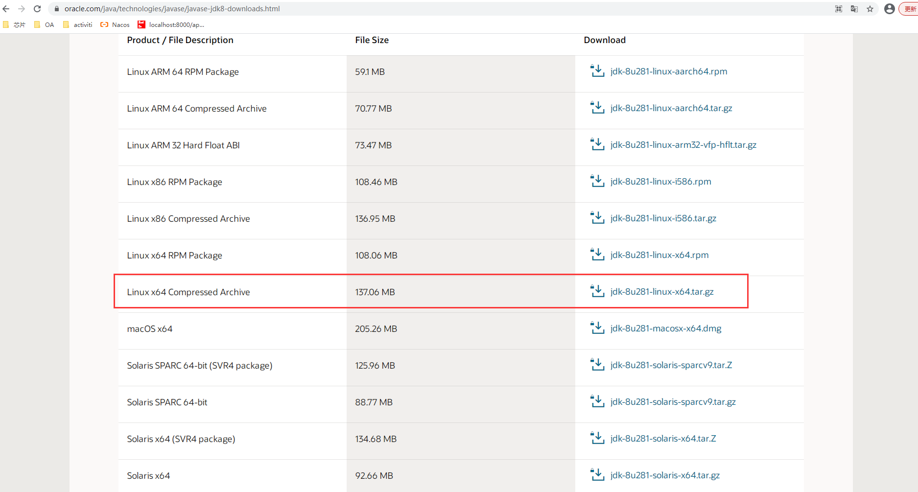Open the 芯片 bookmark folder
The height and width of the screenshot is (492, 918).
click(x=14, y=24)
